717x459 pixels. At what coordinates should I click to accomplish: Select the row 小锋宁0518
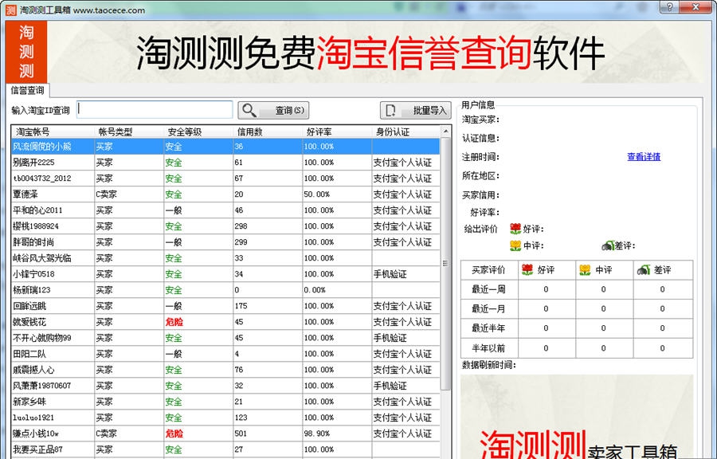(225, 274)
